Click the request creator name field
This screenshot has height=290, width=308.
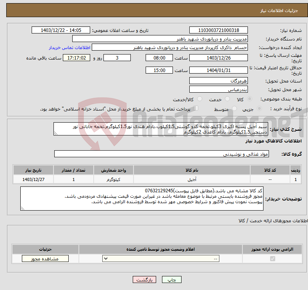click(x=170, y=47)
